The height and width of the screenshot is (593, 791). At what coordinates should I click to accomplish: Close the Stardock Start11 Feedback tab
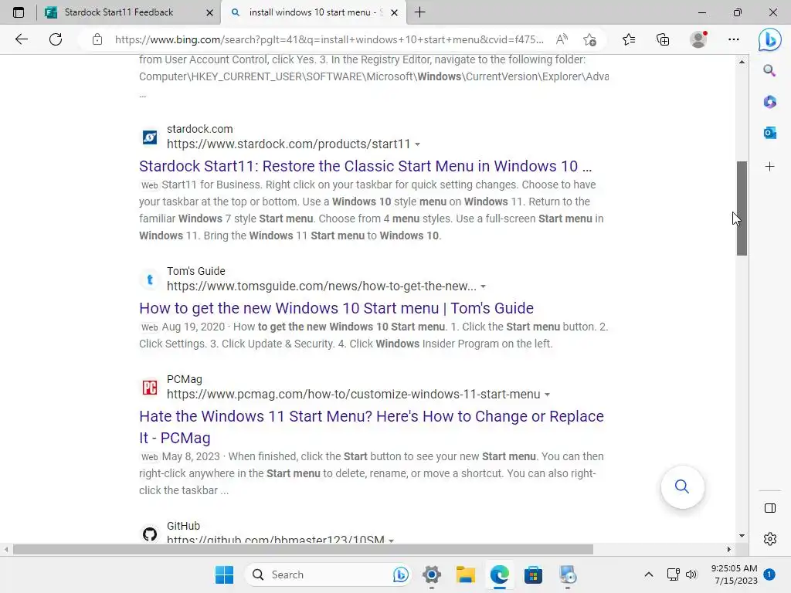pyautogui.click(x=209, y=12)
